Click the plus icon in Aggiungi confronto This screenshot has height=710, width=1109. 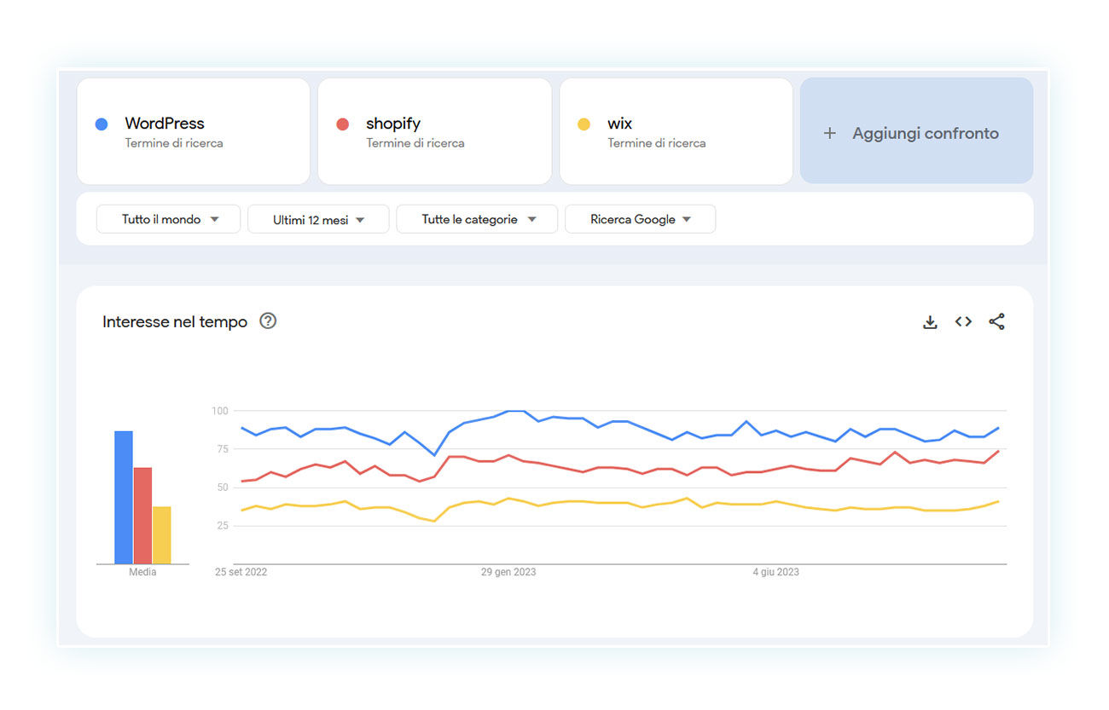(x=829, y=133)
